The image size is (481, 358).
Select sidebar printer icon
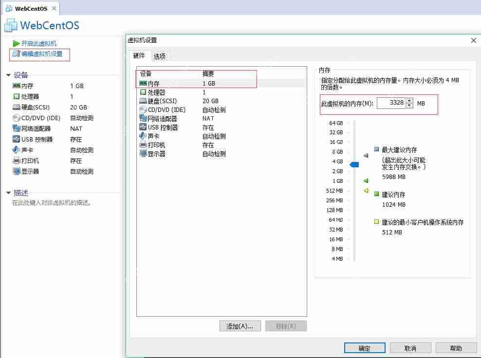(16, 161)
